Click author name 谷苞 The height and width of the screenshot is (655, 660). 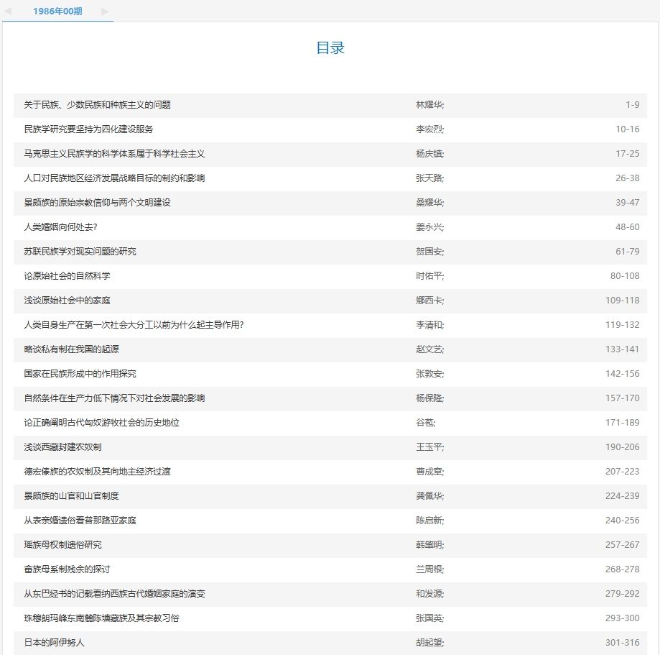(424, 422)
